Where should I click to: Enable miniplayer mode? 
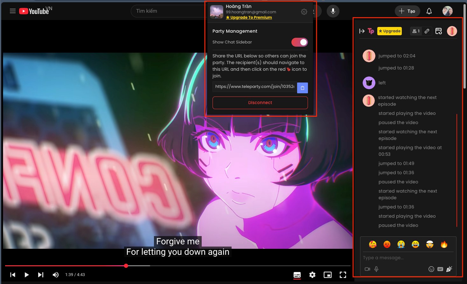coord(328,275)
